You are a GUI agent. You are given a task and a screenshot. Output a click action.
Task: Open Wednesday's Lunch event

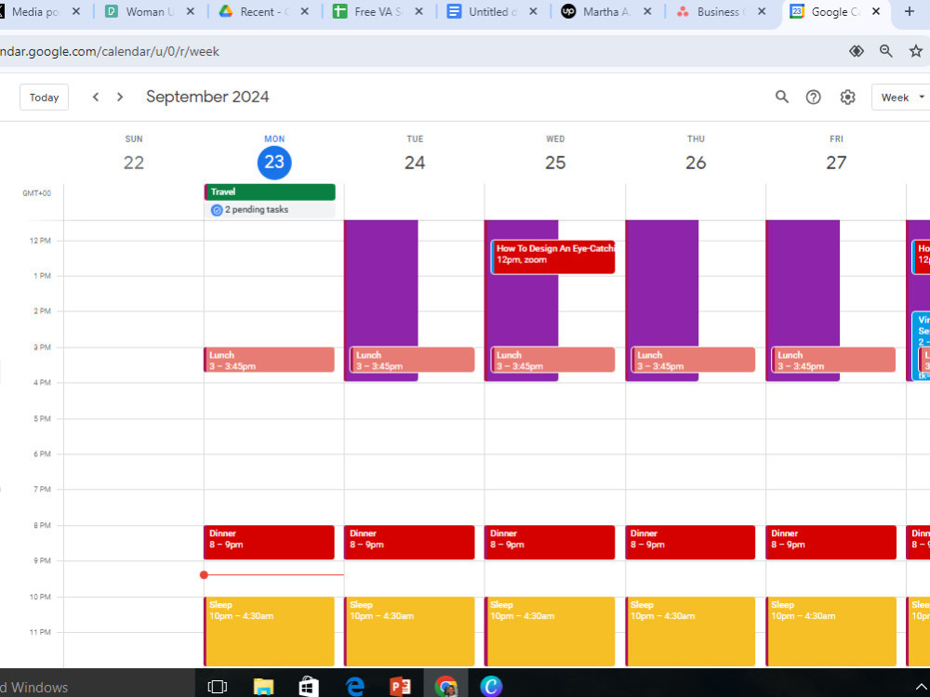(x=552, y=360)
